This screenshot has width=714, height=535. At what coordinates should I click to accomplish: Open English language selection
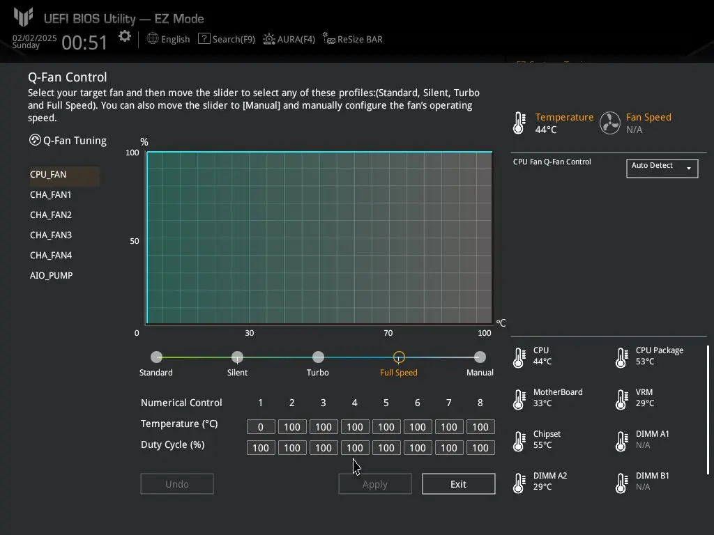click(175, 39)
